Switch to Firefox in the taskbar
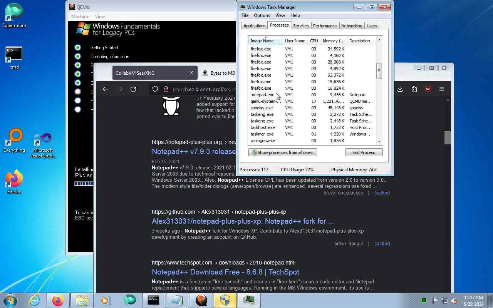Screen dimensions: 493x308 pyautogui.click(x=58, y=300)
